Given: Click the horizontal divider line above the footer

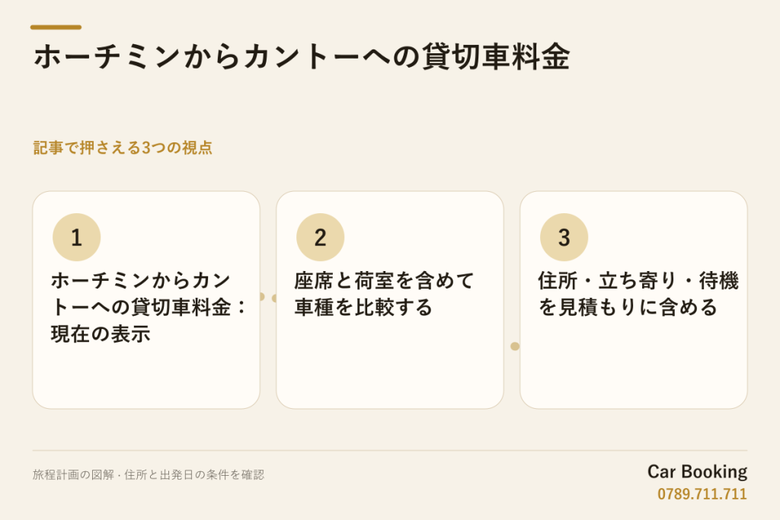Looking at the screenshot, I should click(x=390, y=451).
